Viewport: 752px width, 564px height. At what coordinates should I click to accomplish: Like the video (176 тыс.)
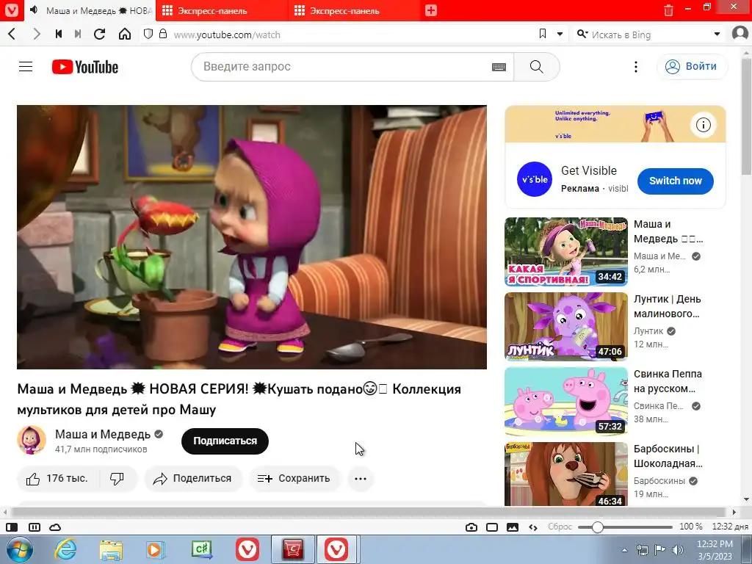click(x=57, y=478)
